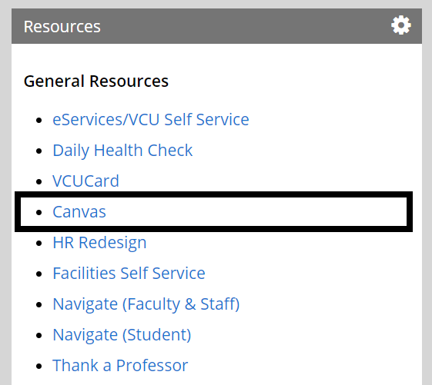Go to Daily Health Check
The width and height of the screenshot is (432, 385).
(x=122, y=151)
